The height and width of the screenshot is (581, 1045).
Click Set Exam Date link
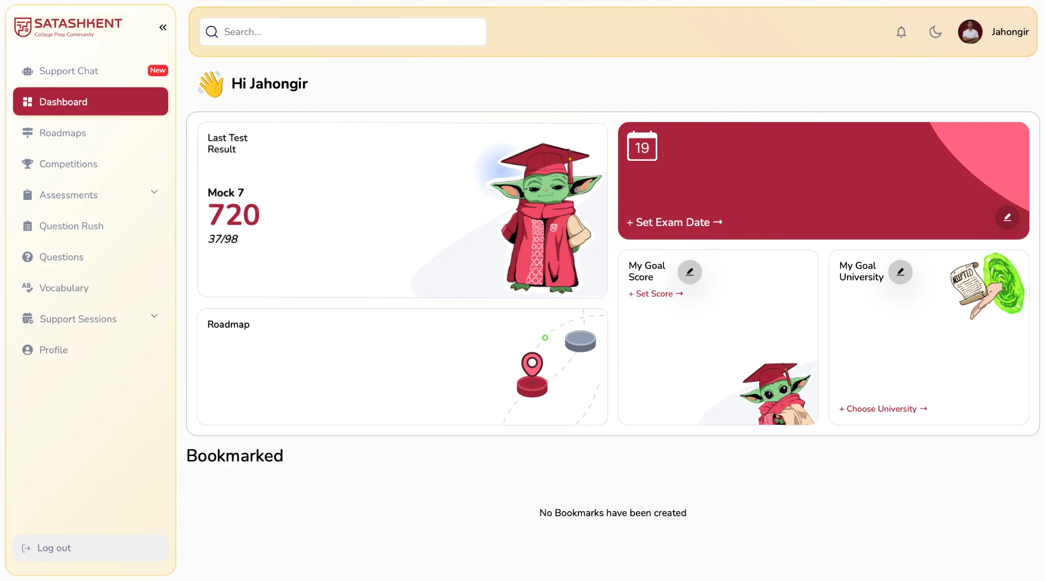(x=675, y=222)
